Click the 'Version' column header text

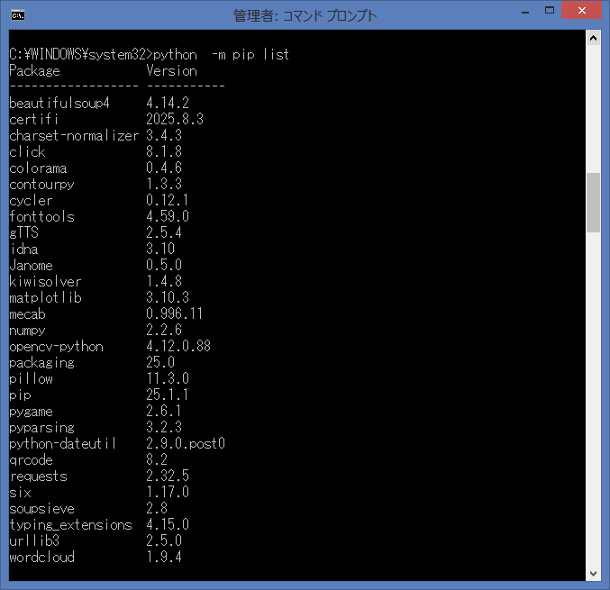click(171, 70)
